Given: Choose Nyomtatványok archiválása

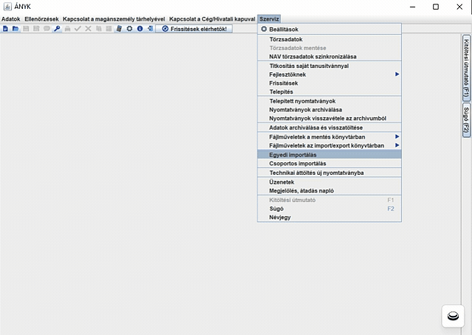Looking at the screenshot, I should [x=330, y=110].
